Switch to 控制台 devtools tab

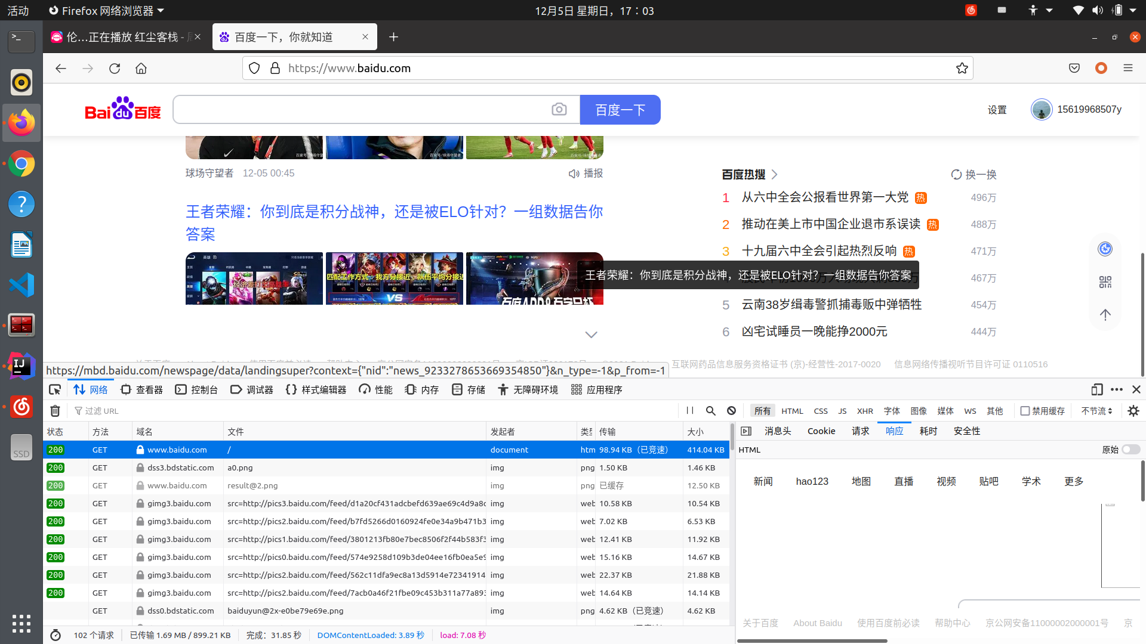coord(196,389)
